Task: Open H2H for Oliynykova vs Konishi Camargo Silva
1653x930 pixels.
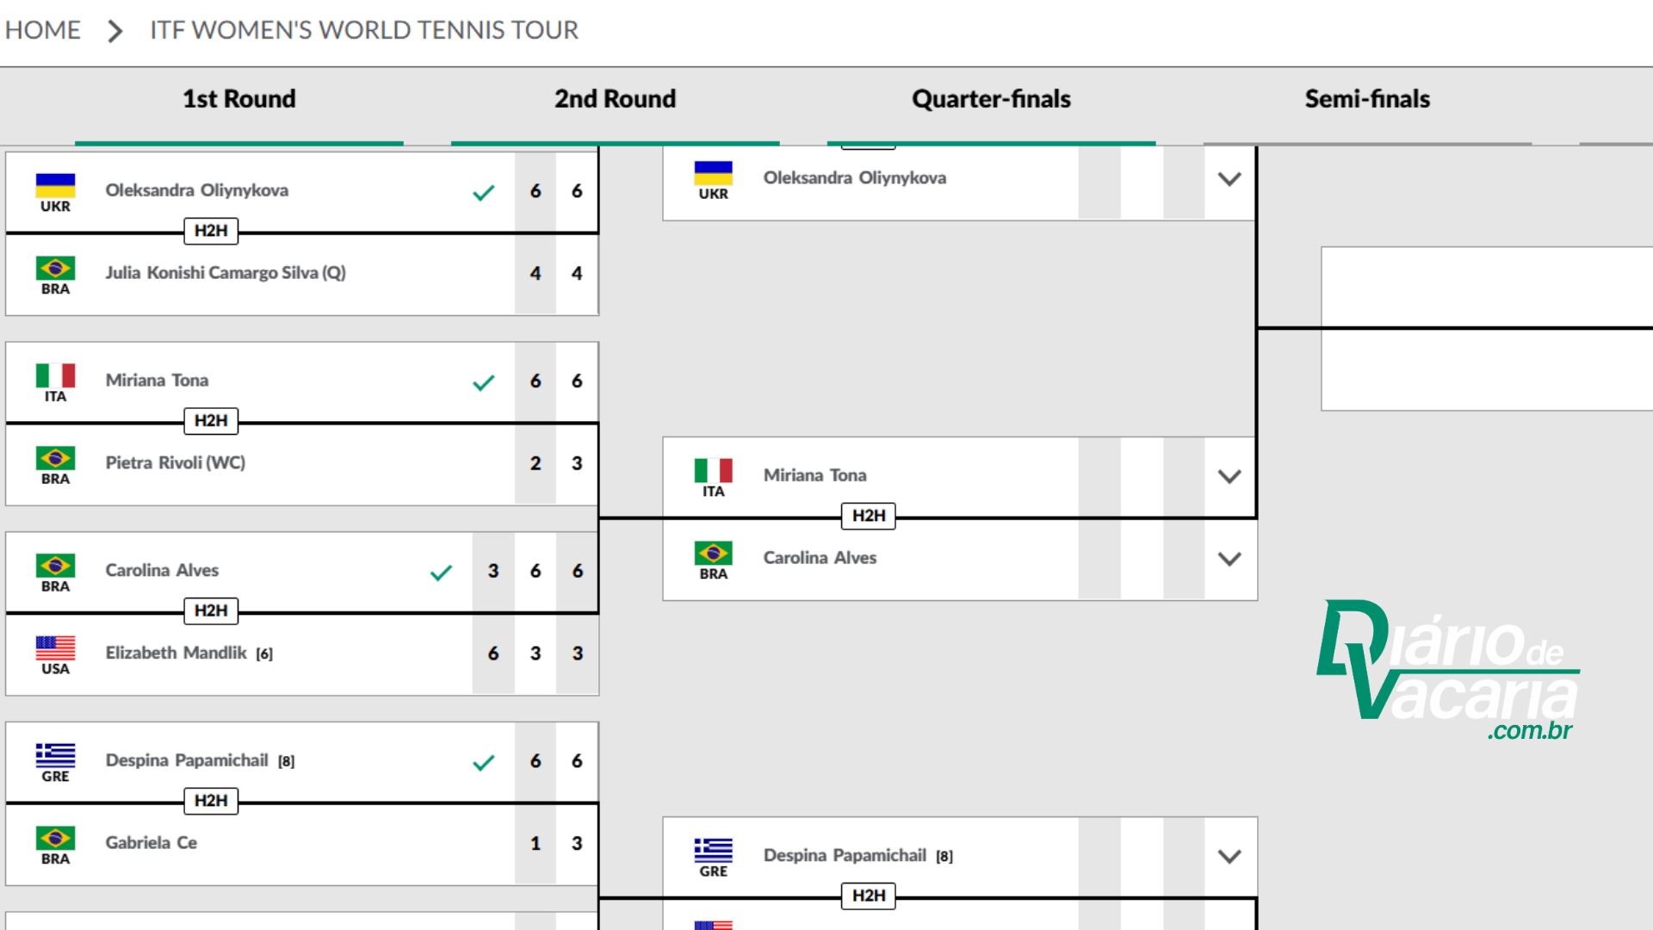Action: click(x=211, y=231)
